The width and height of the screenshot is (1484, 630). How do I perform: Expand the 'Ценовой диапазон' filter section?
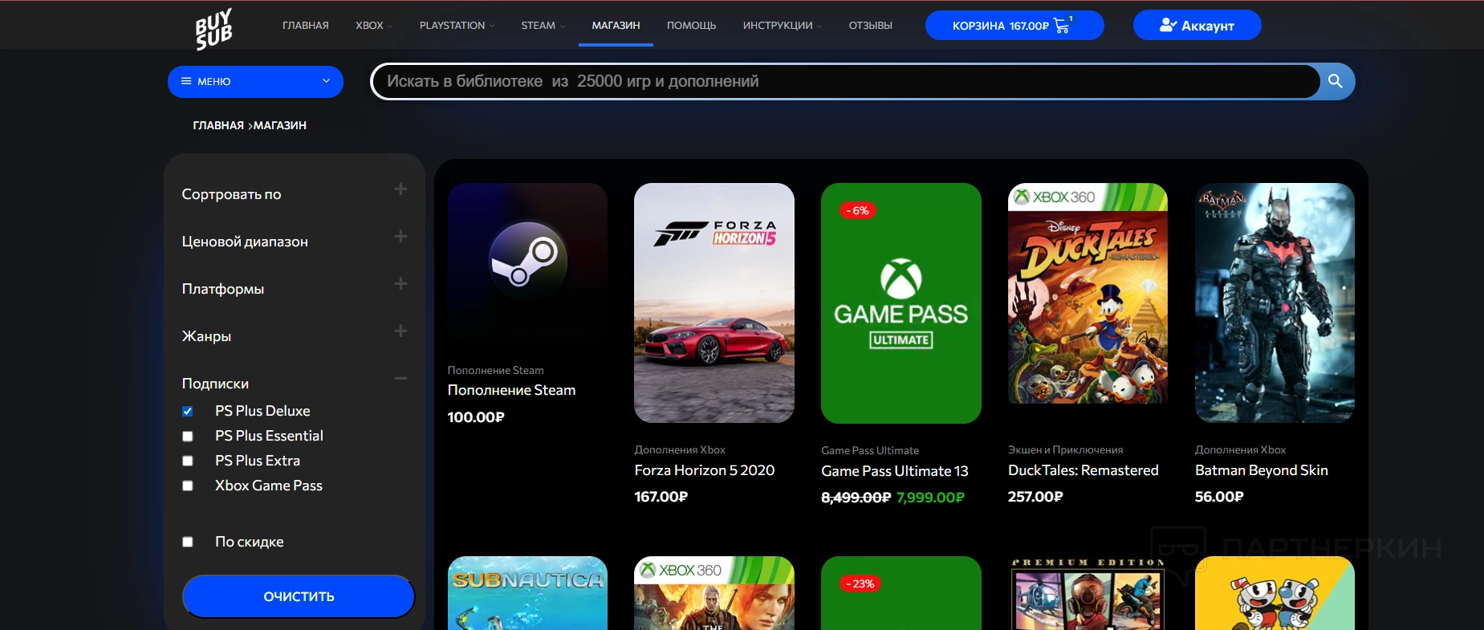(400, 237)
